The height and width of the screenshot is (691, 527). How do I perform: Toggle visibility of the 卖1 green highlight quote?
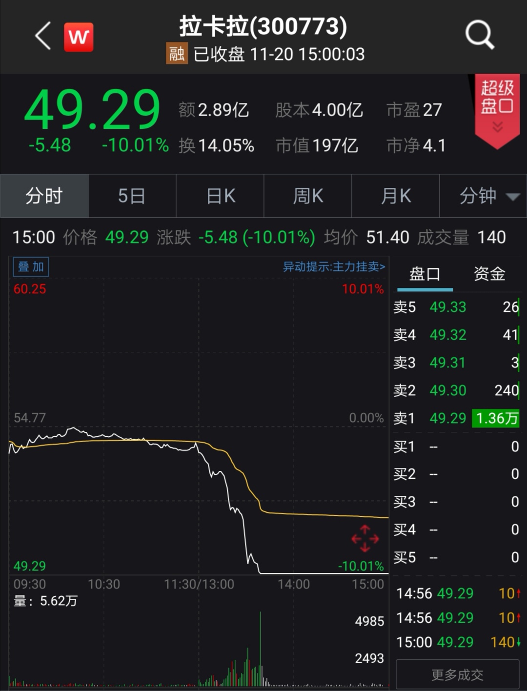coord(495,418)
